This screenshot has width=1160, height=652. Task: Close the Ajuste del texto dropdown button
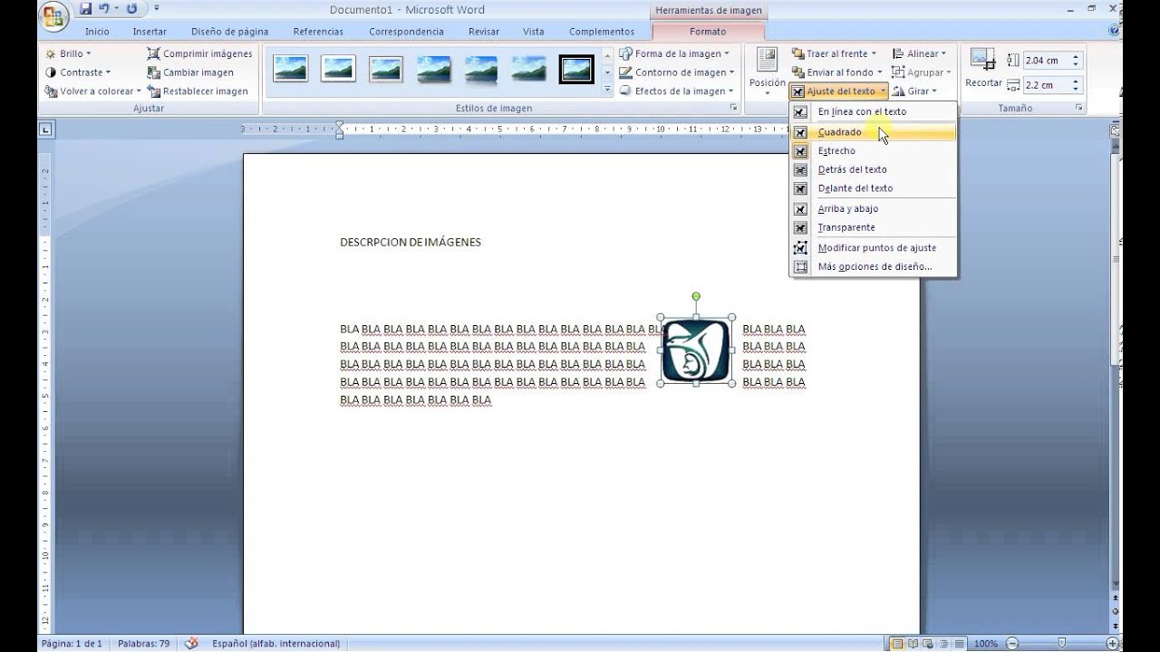coord(838,91)
